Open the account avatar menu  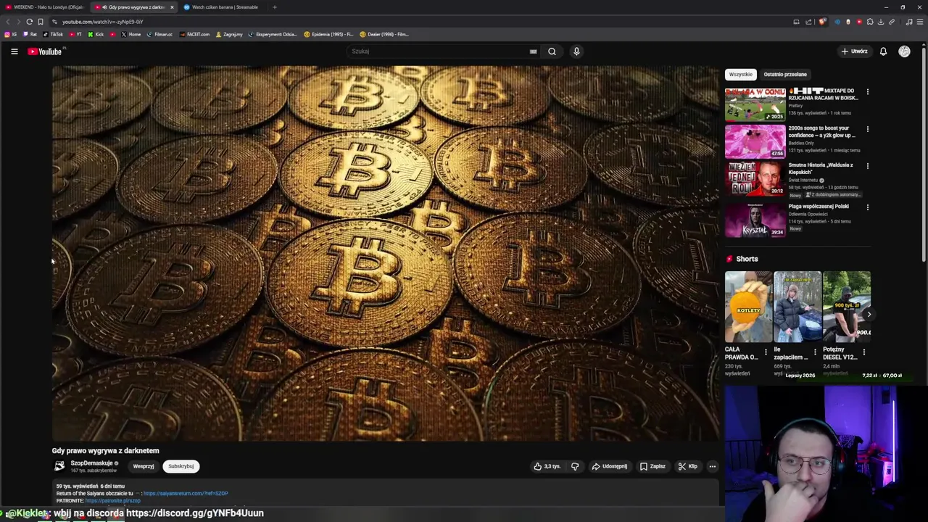(x=904, y=51)
